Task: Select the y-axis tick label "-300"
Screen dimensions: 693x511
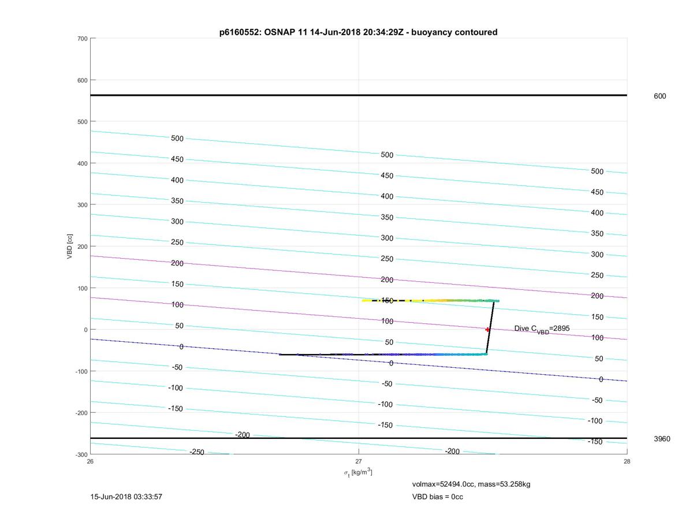Action: point(81,454)
